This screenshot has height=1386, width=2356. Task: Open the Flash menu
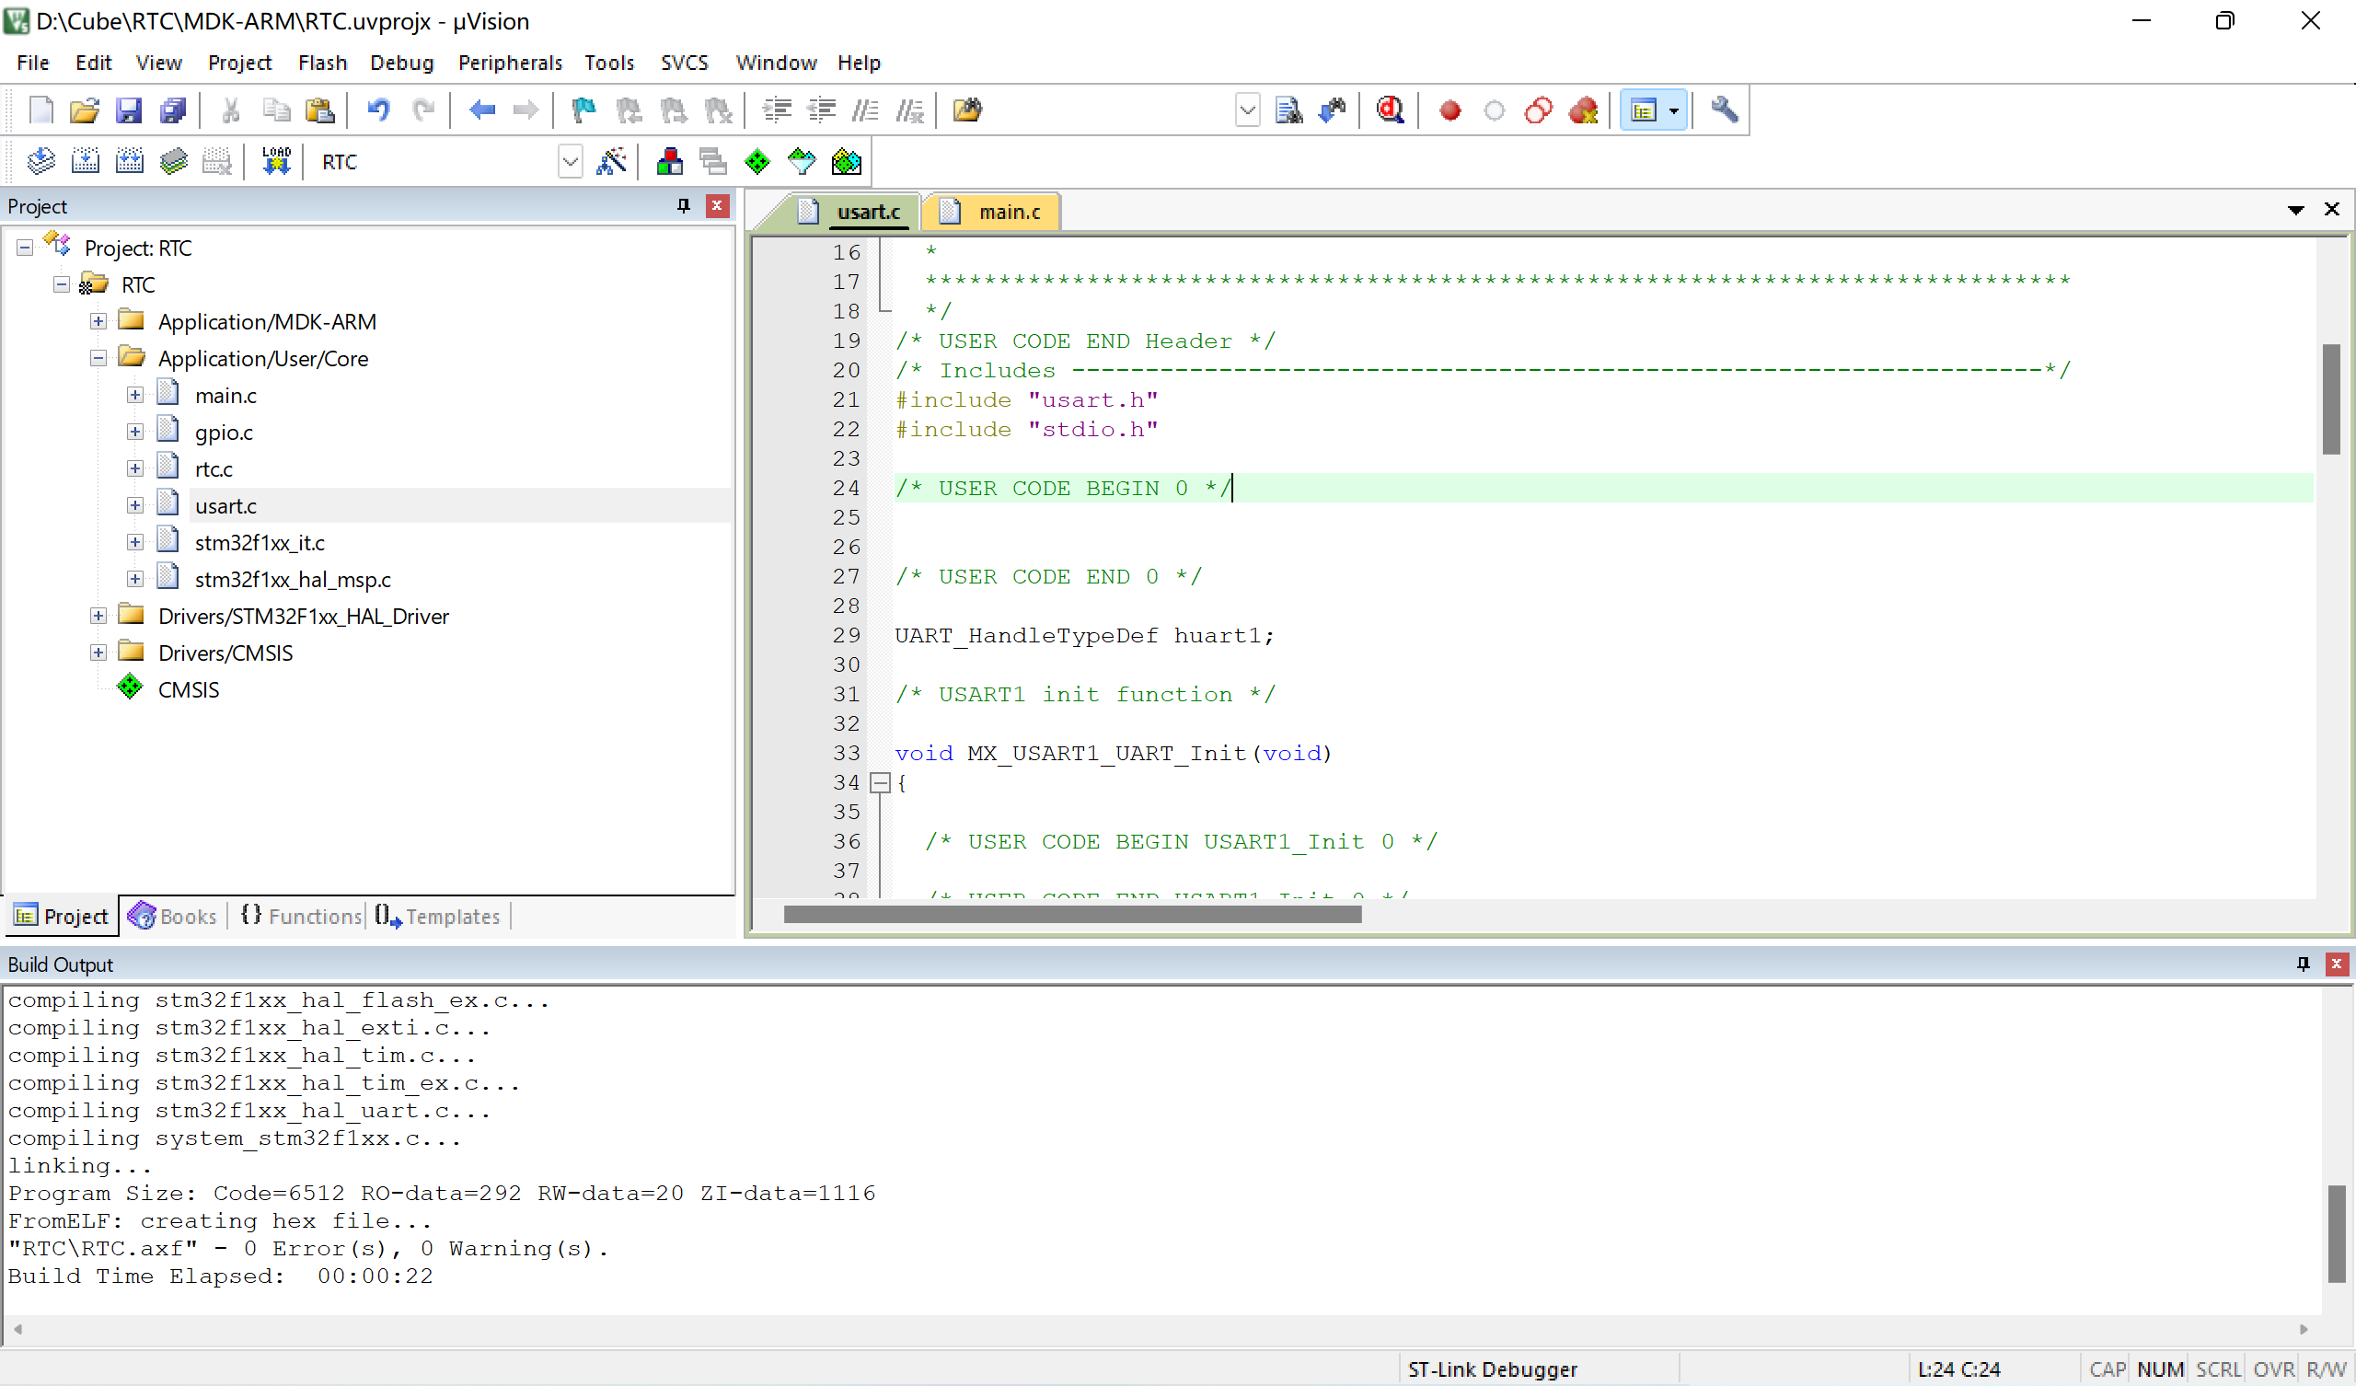[x=322, y=63]
